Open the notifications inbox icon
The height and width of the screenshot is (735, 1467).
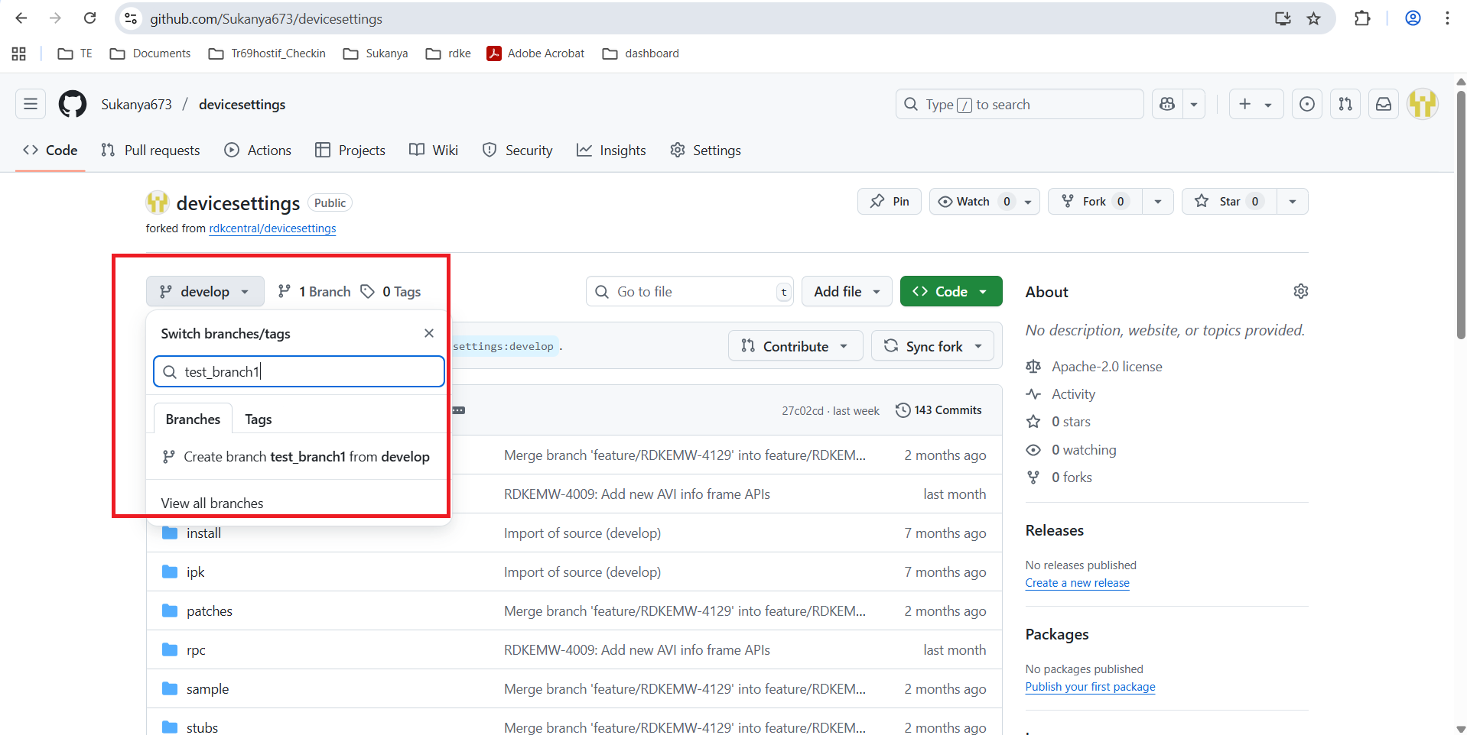pyautogui.click(x=1384, y=104)
